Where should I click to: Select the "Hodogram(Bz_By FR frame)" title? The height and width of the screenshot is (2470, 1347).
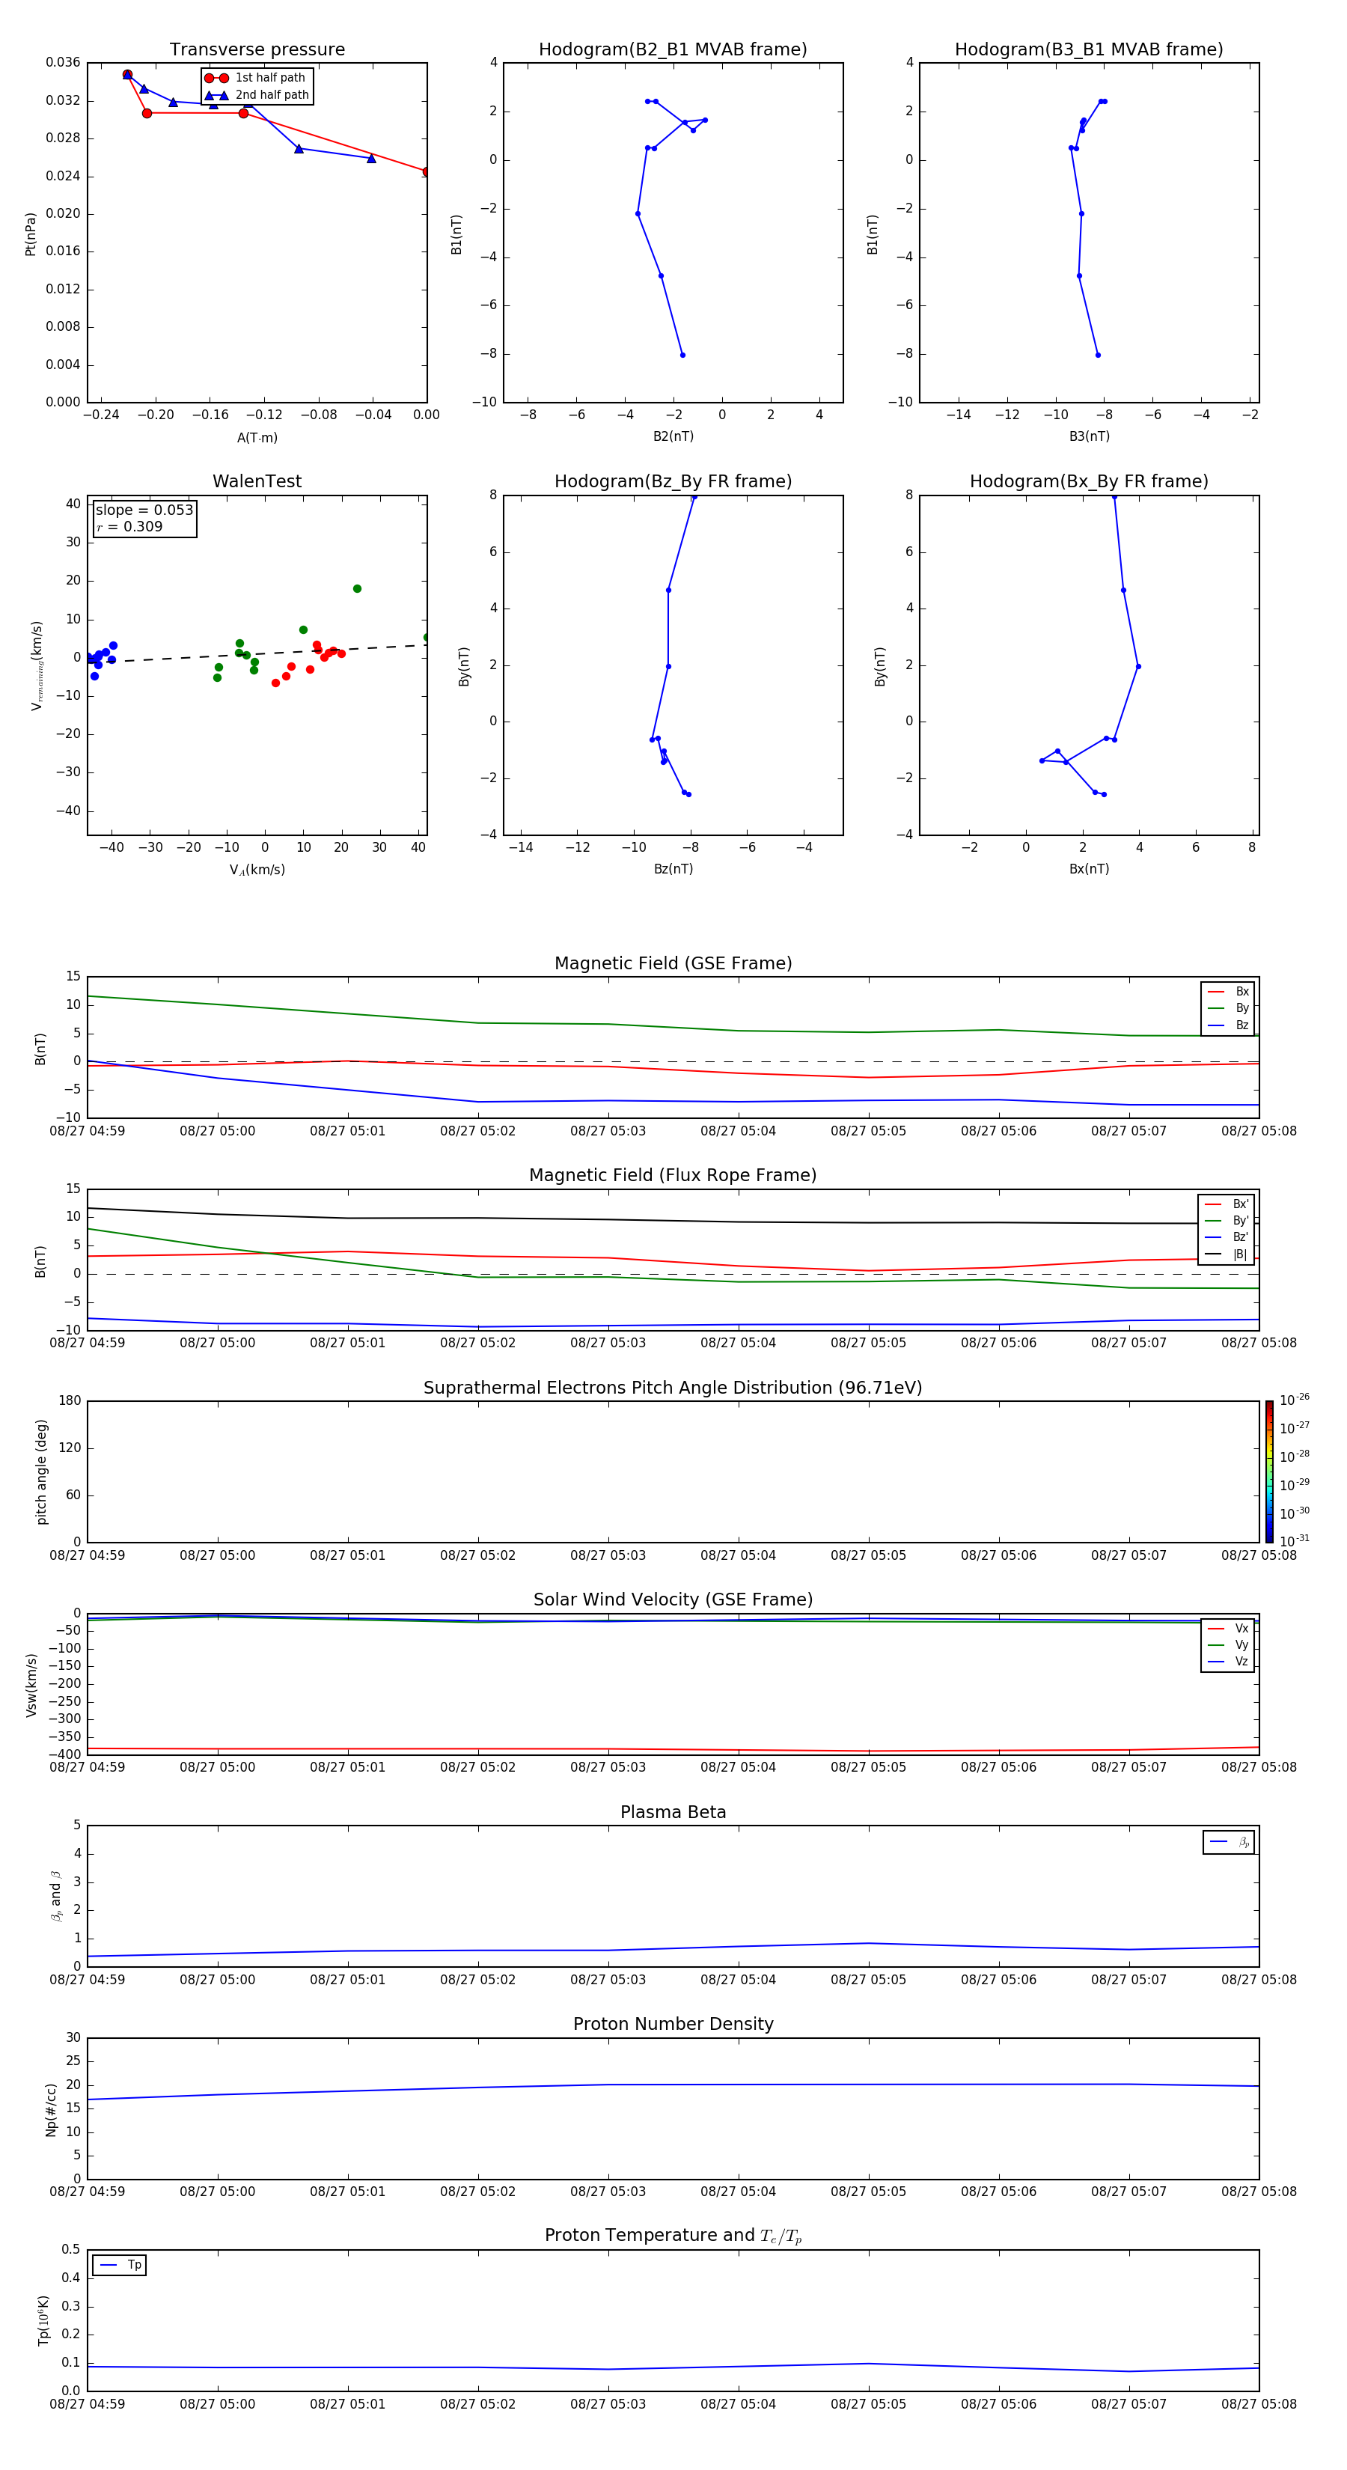click(x=673, y=481)
